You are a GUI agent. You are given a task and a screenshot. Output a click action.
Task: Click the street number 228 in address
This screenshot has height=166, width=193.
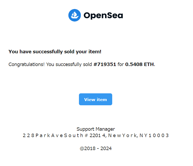[x=28, y=136]
